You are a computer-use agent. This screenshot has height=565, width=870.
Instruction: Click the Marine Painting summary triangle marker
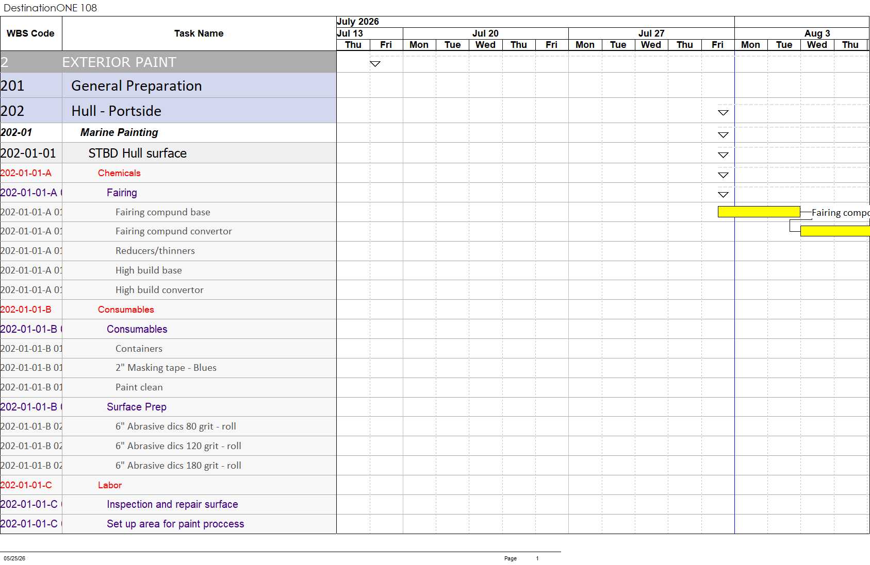(x=723, y=135)
